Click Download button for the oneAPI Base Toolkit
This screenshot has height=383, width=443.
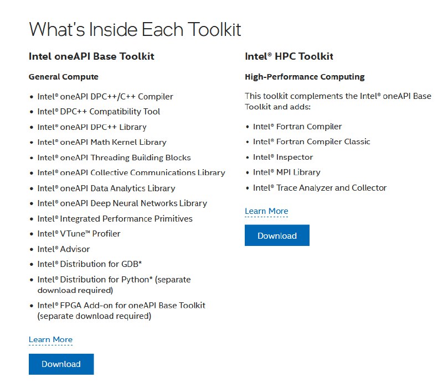61,364
